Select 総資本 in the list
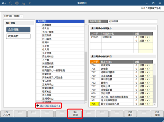 tap(60, 42)
